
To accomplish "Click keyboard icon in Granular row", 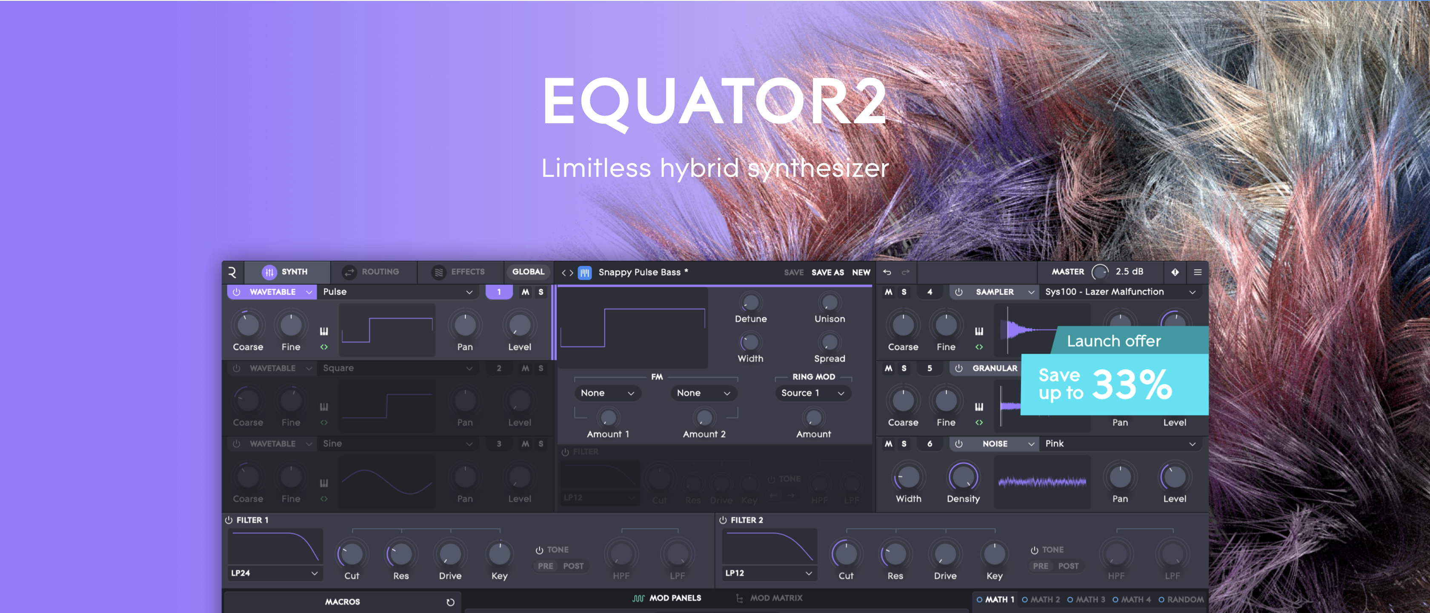I will (x=979, y=407).
